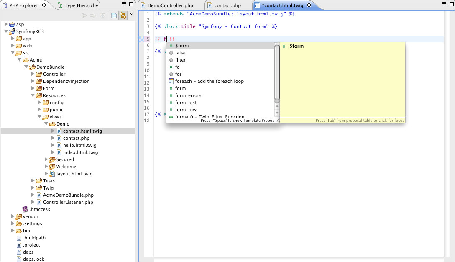Close the contact.html.twig editor tab
Viewport: 455px width, 262px height.
point(309,5)
